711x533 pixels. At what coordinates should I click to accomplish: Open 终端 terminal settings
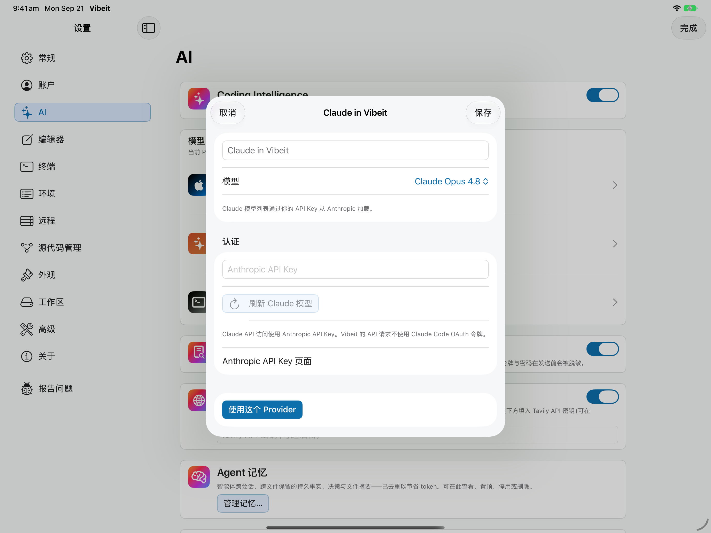[82, 166]
